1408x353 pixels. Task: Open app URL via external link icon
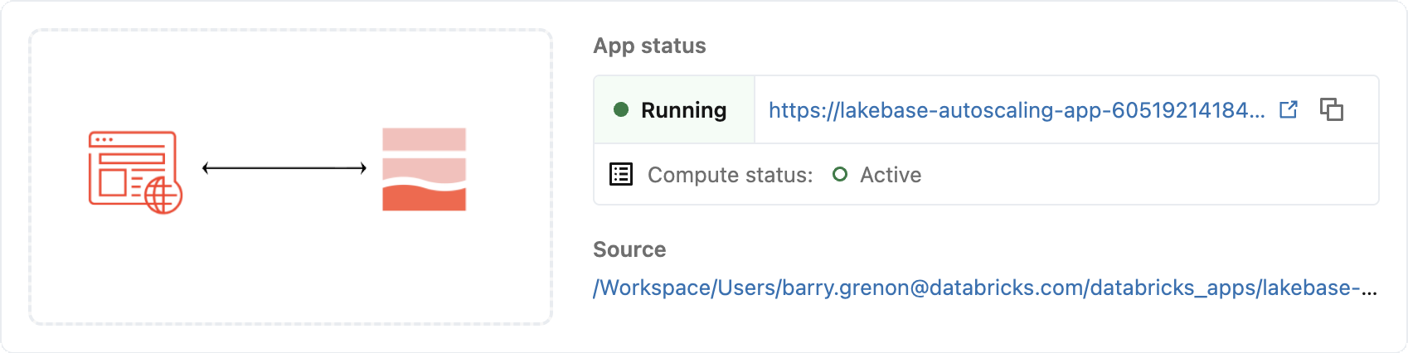pyautogui.click(x=1288, y=109)
